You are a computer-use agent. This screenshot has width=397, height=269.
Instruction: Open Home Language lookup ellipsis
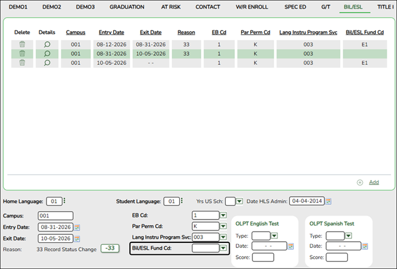[64, 200]
